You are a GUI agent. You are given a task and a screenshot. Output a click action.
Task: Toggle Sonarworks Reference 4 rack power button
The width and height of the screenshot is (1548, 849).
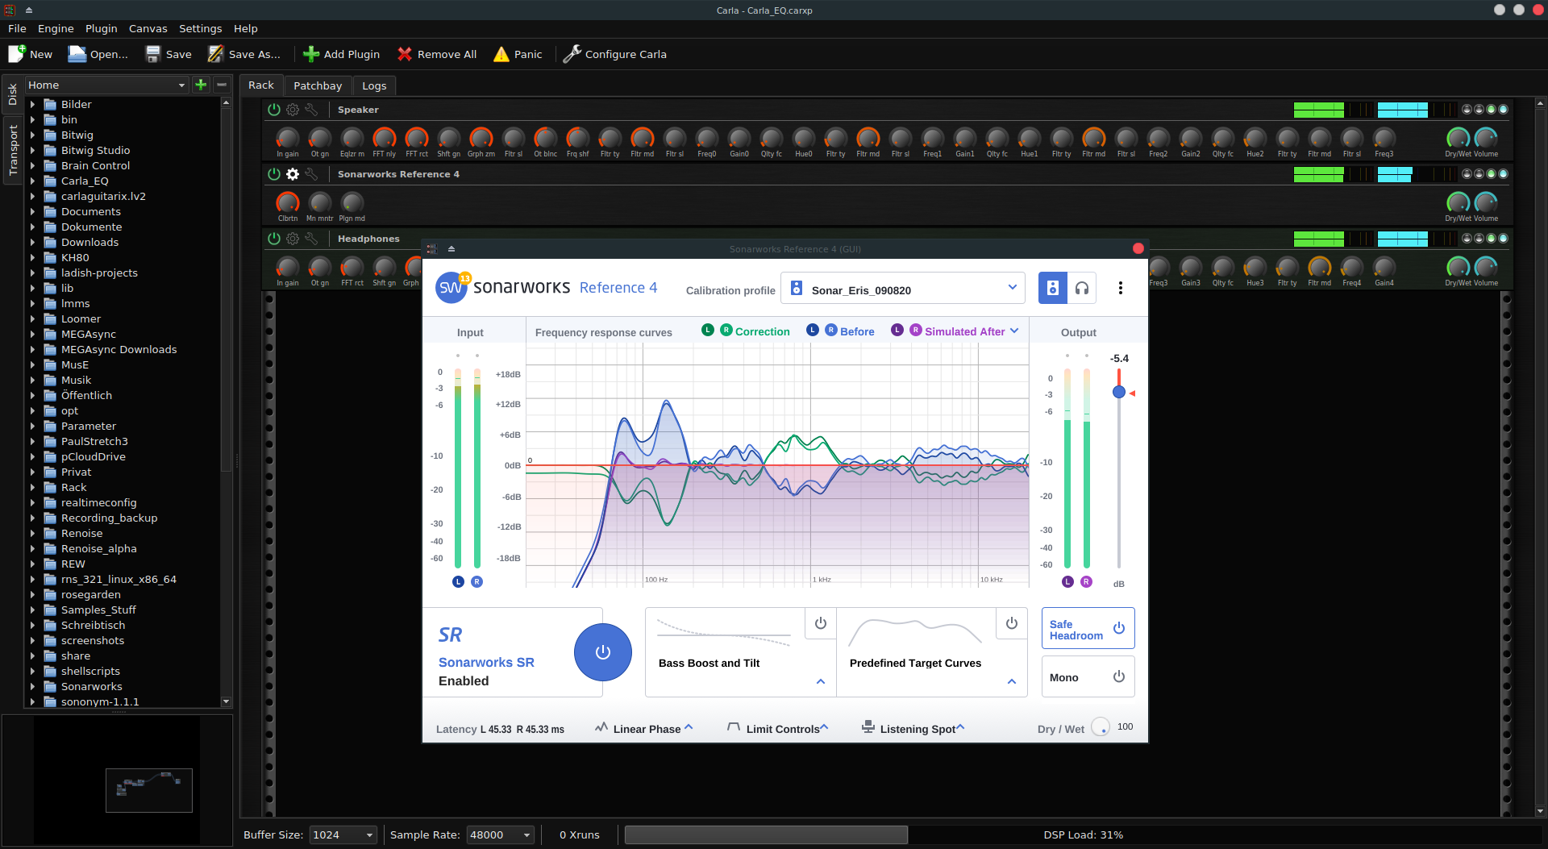(274, 174)
